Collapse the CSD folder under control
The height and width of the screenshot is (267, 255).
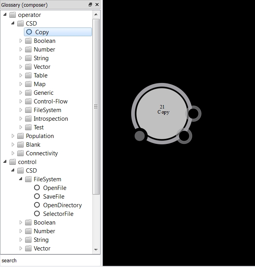point(13,170)
